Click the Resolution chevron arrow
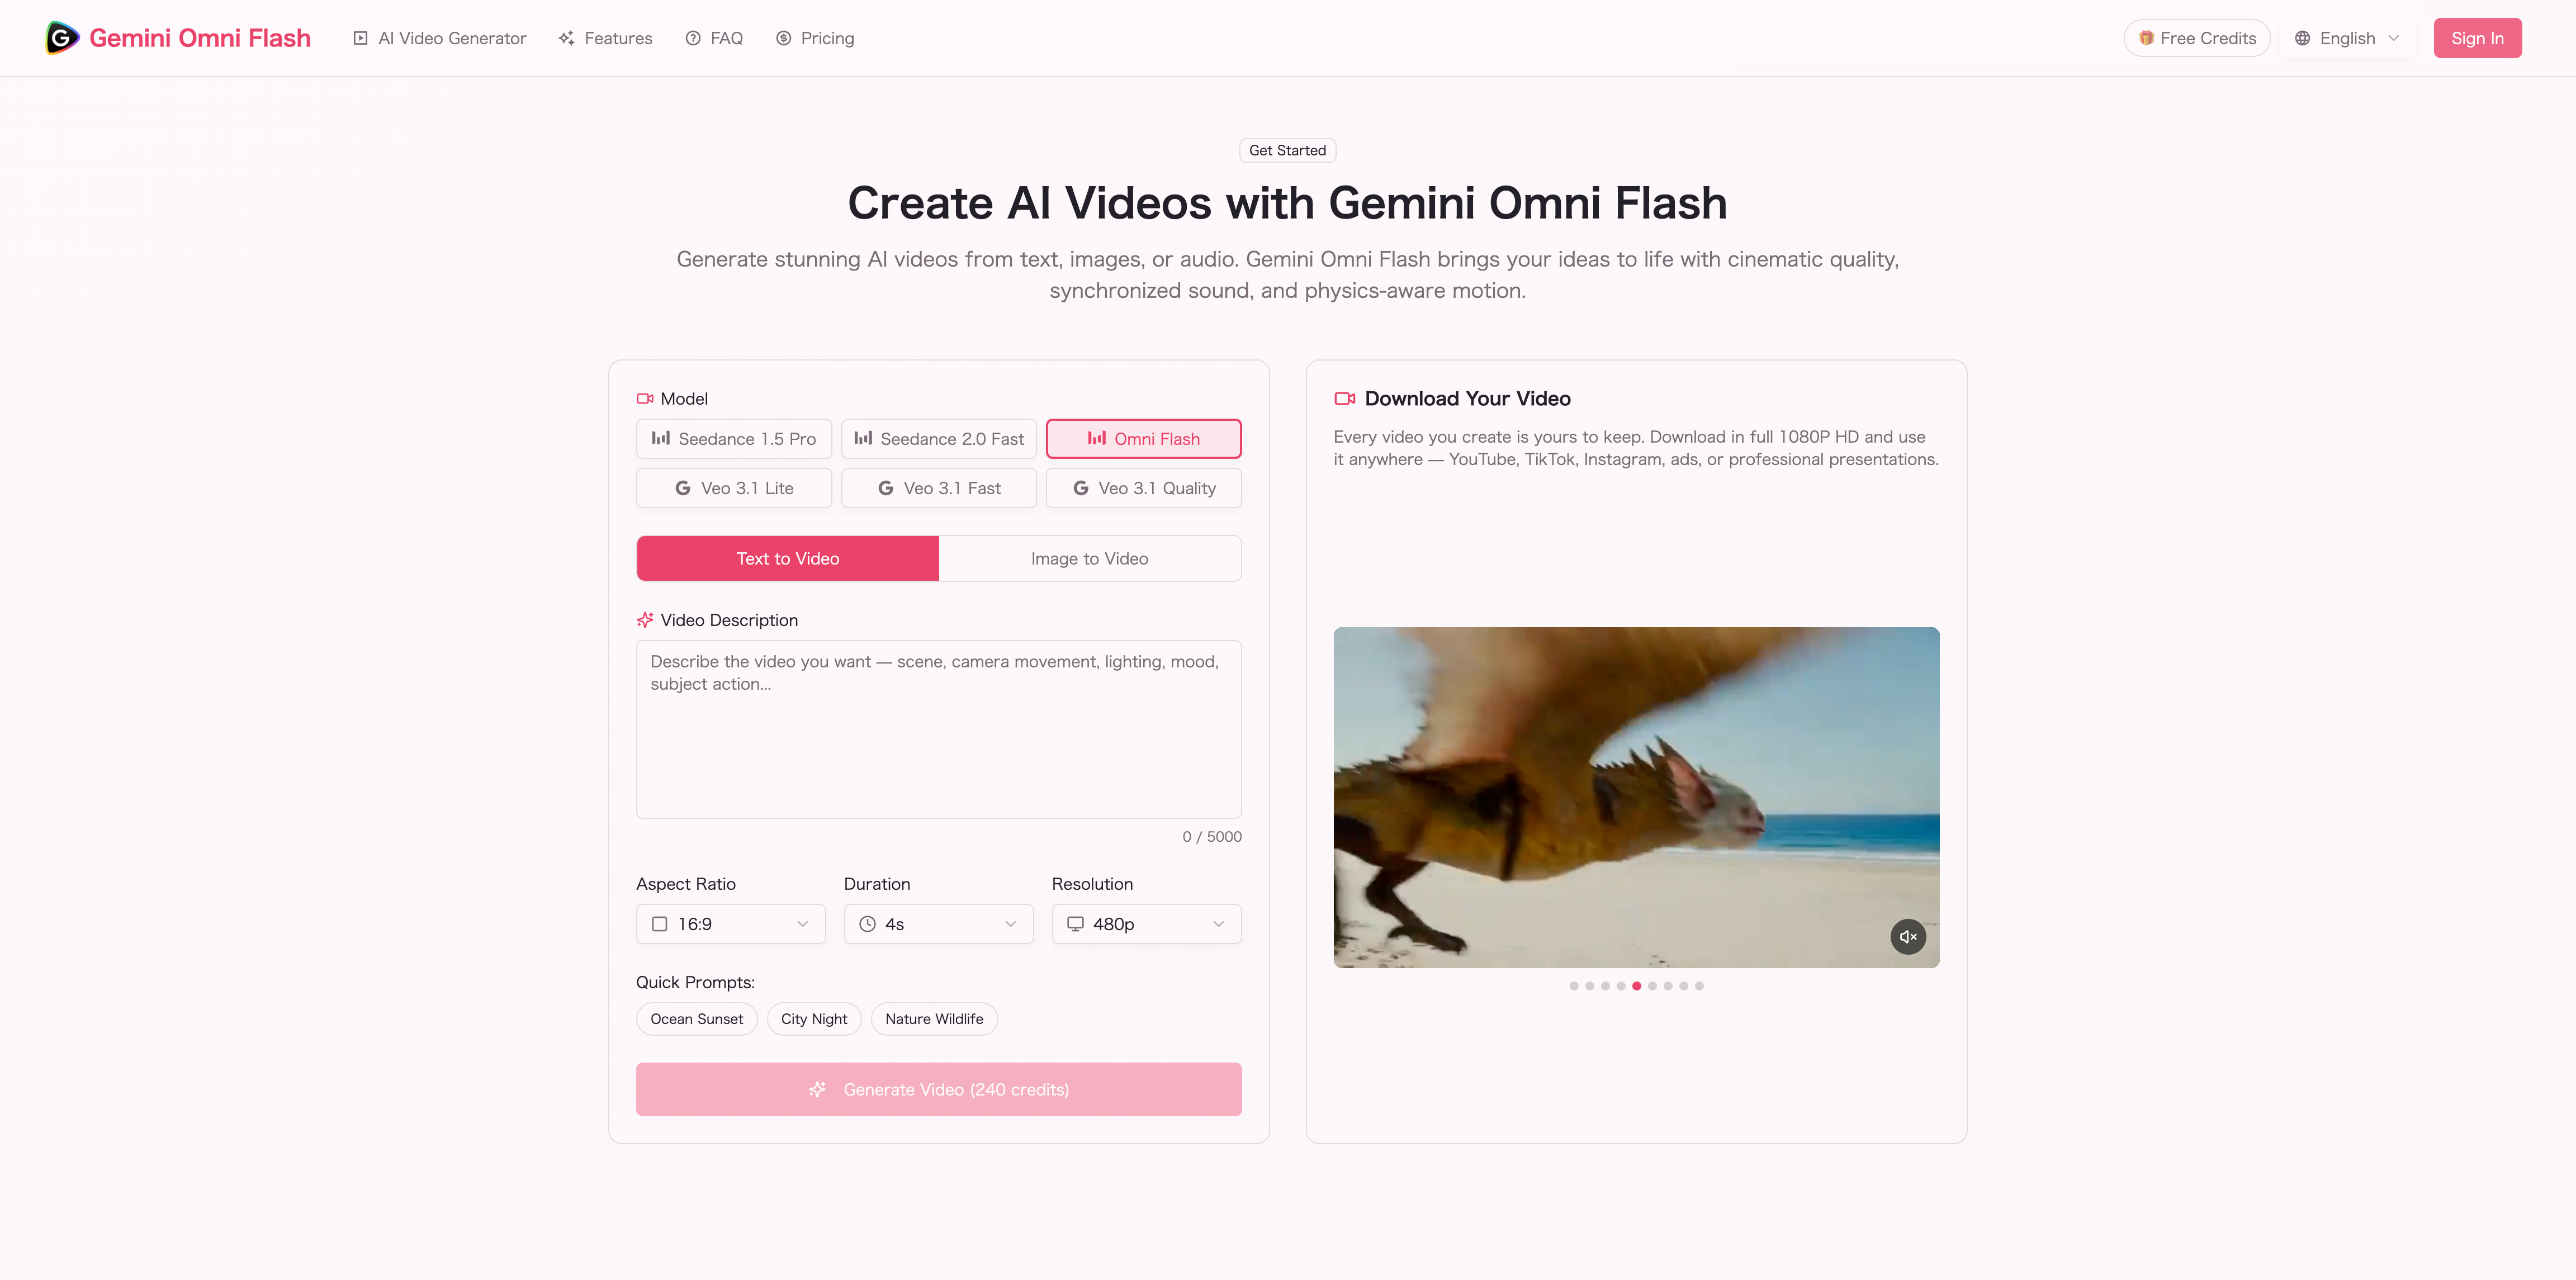 point(1218,924)
